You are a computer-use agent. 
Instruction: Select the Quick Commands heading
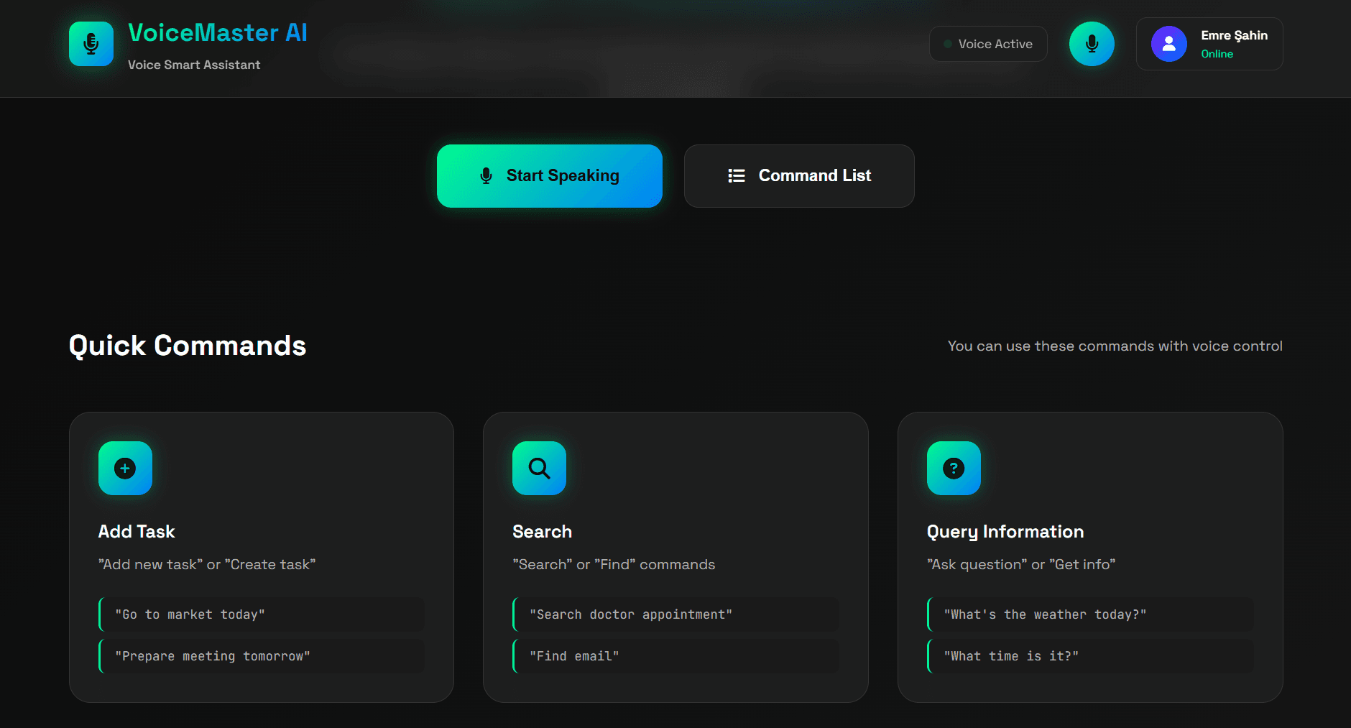click(187, 346)
